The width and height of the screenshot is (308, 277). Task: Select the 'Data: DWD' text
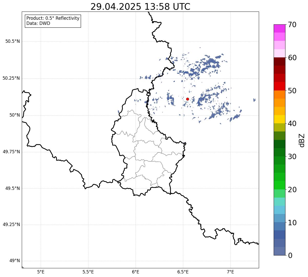click(38, 23)
